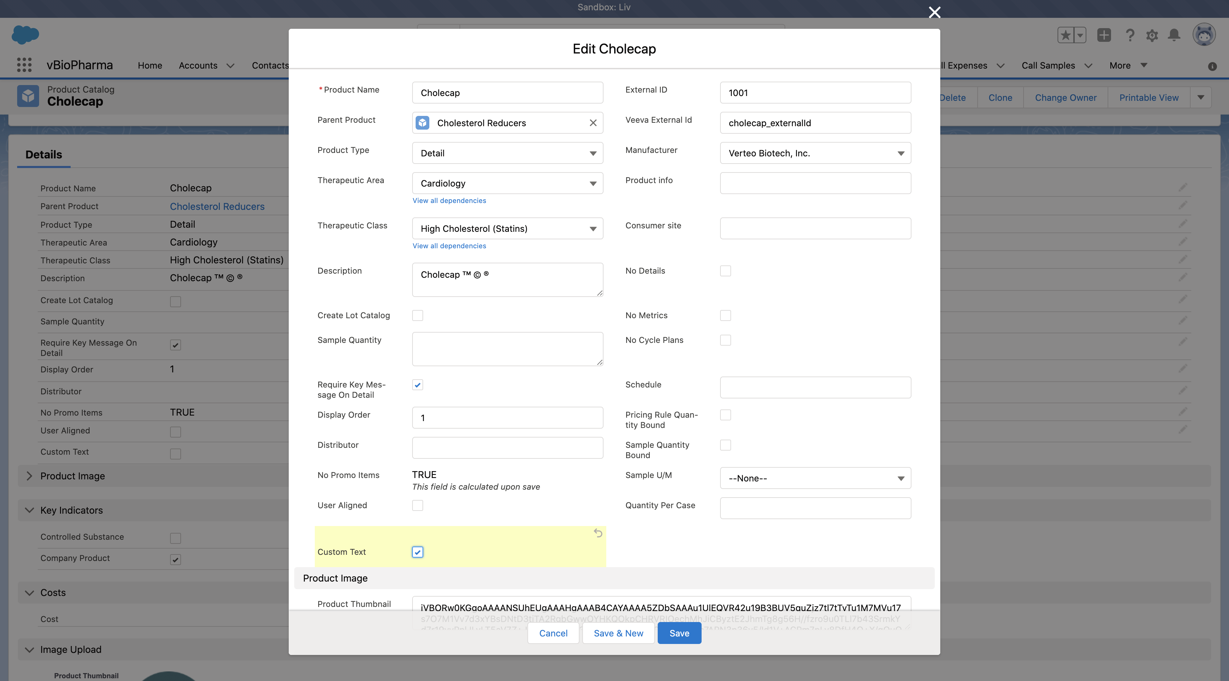1229x681 pixels.
Task: Click View all dependencies under Therapeutic Area
Action: point(449,201)
